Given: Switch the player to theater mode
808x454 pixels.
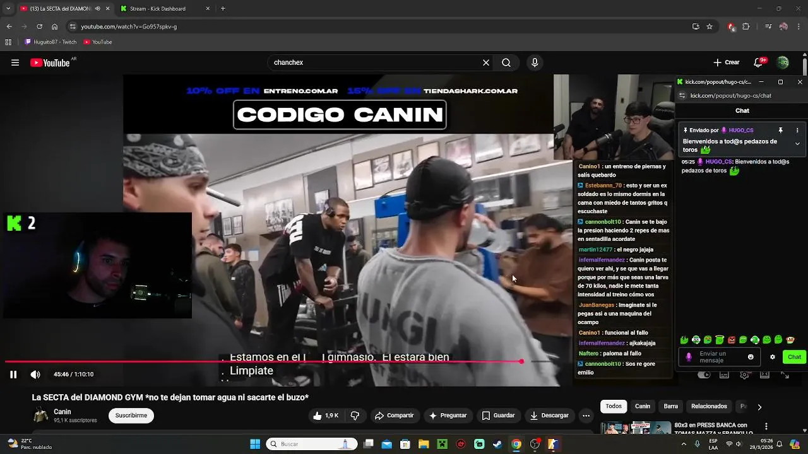Looking at the screenshot, I should (x=764, y=375).
